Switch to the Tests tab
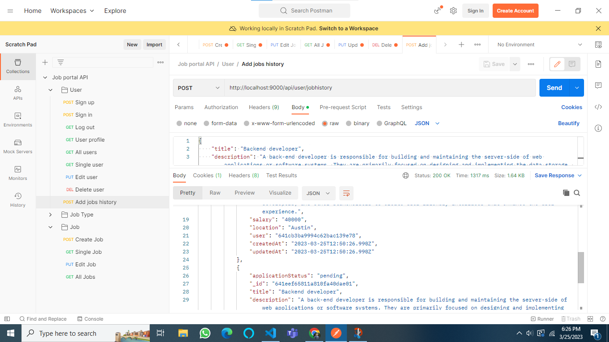This screenshot has width=609, height=342. pos(384,107)
